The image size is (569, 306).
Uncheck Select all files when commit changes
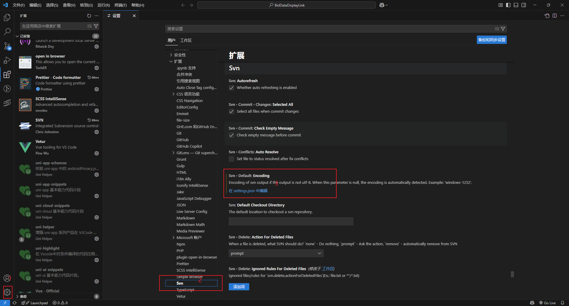pyautogui.click(x=231, y=111)
